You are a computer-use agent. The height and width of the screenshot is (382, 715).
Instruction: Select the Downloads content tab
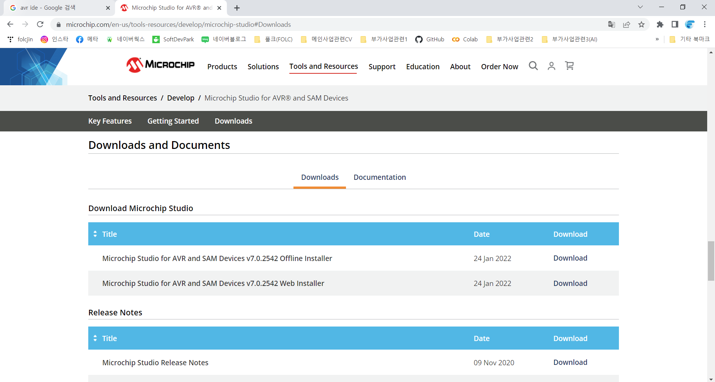320,177
